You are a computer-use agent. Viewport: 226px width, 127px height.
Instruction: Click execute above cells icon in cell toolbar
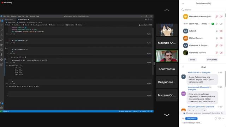pyautogui.click(x=14, y=57)
